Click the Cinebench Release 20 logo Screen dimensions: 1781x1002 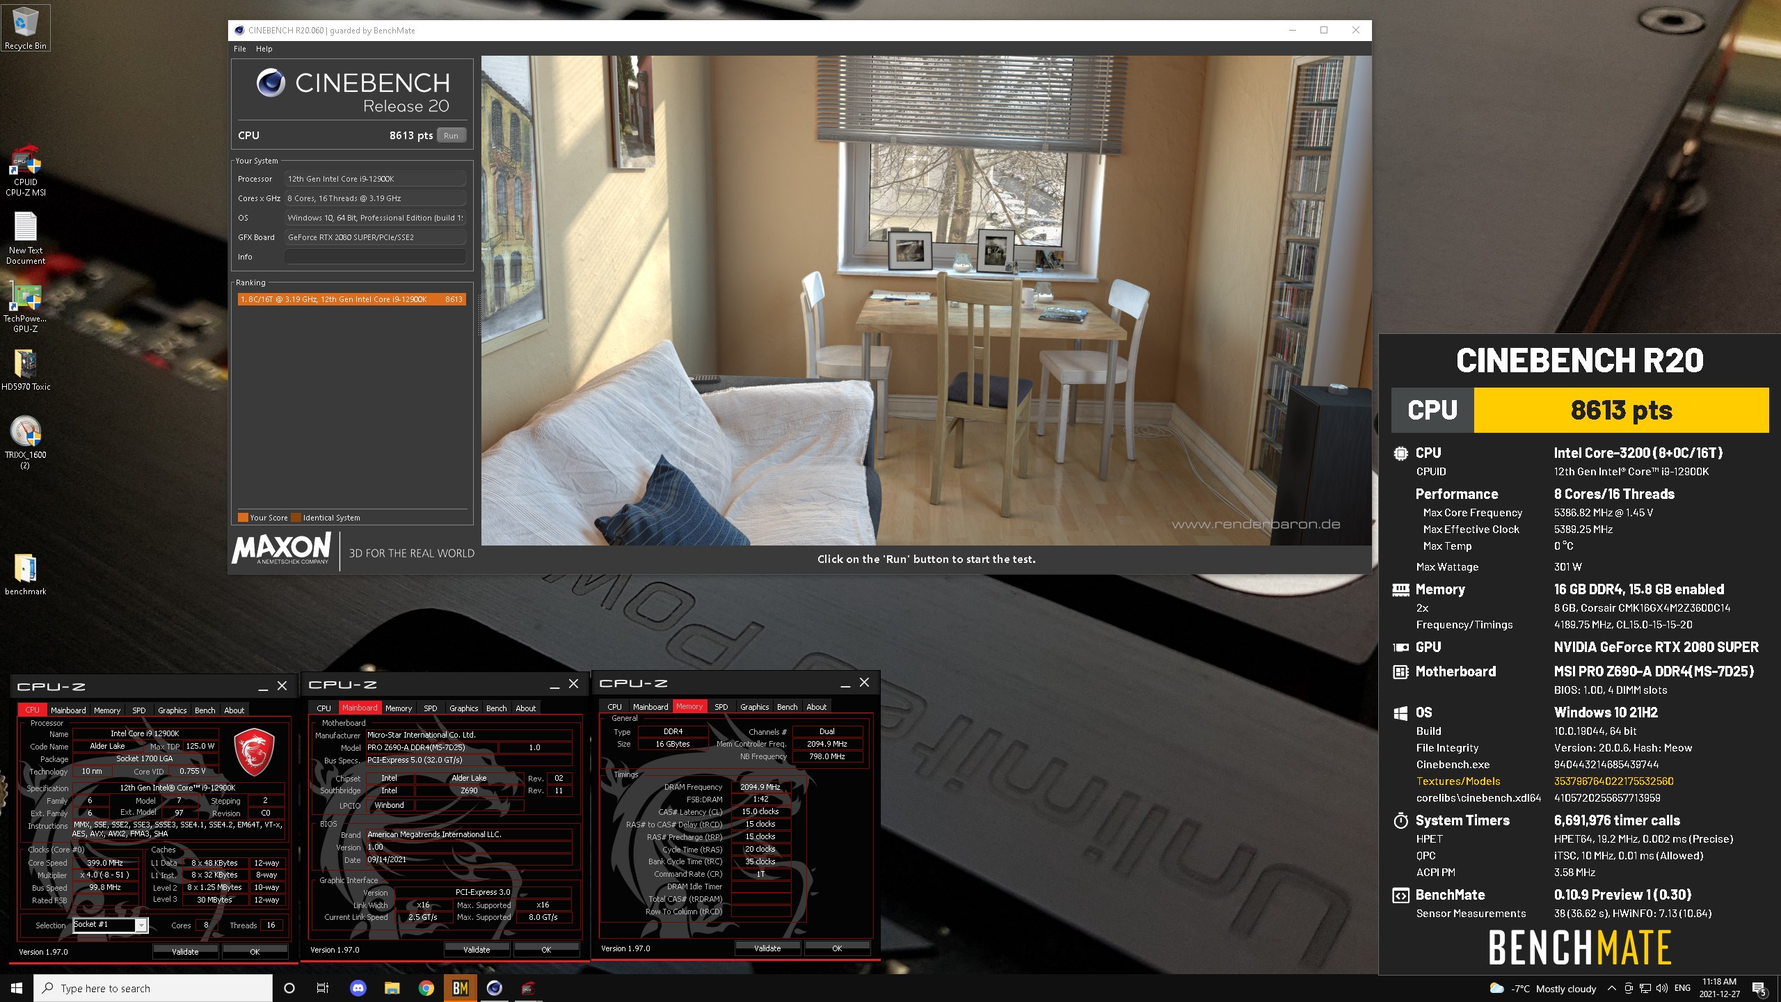click(353, 91)
